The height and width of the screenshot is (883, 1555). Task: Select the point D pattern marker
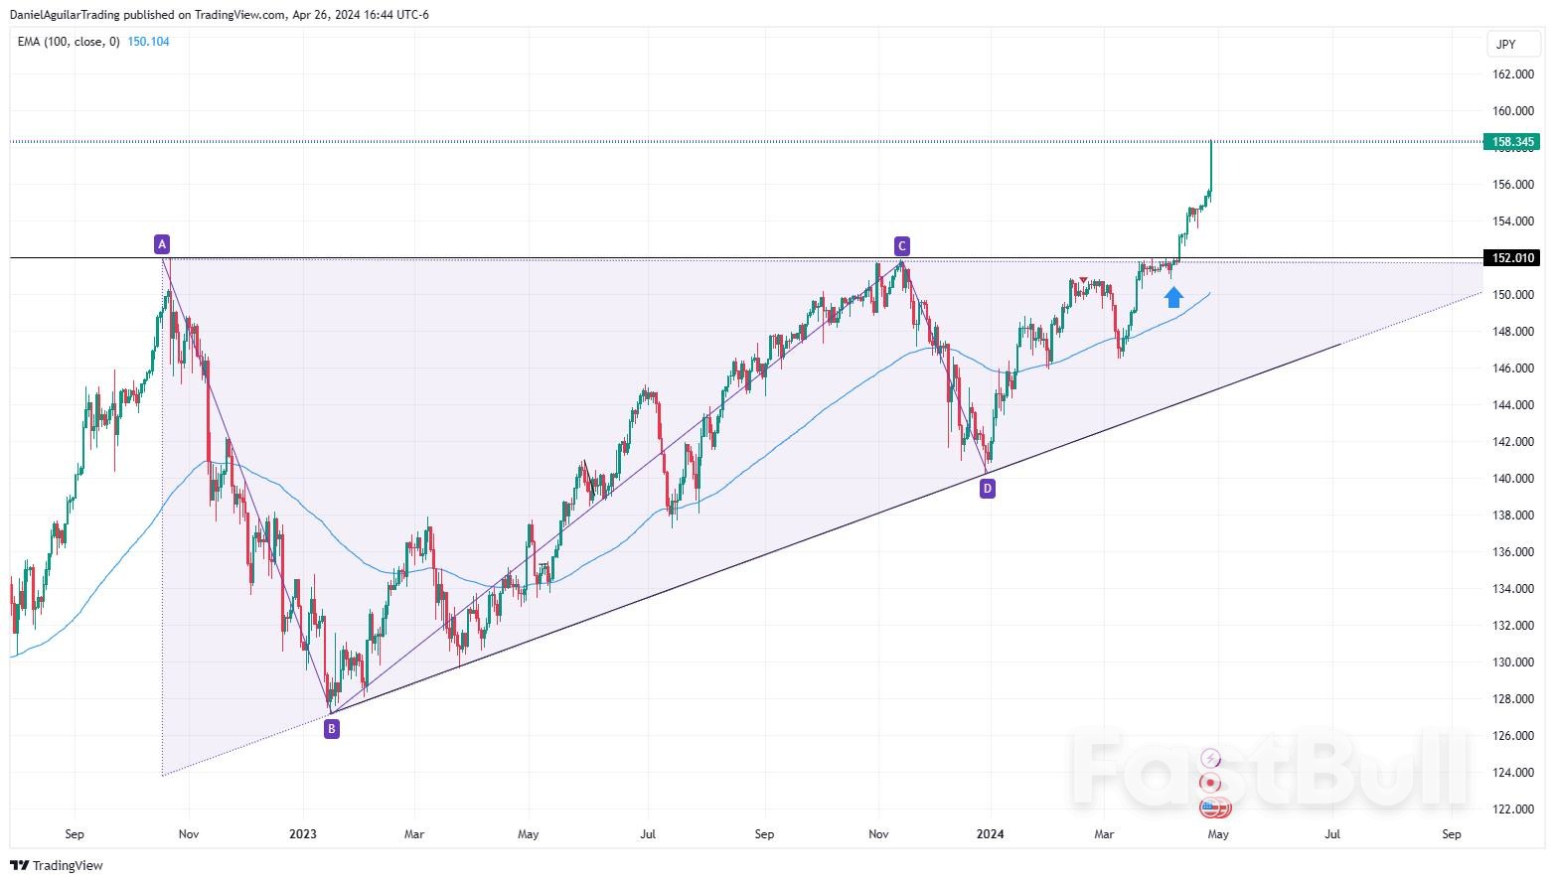click(987, 488)
